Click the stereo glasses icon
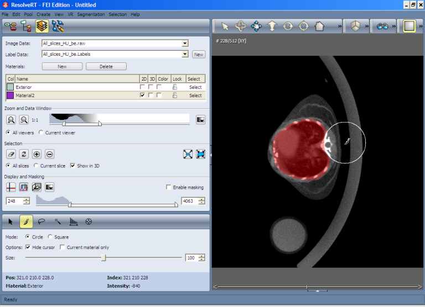425x307 pixels. [382, 26]
